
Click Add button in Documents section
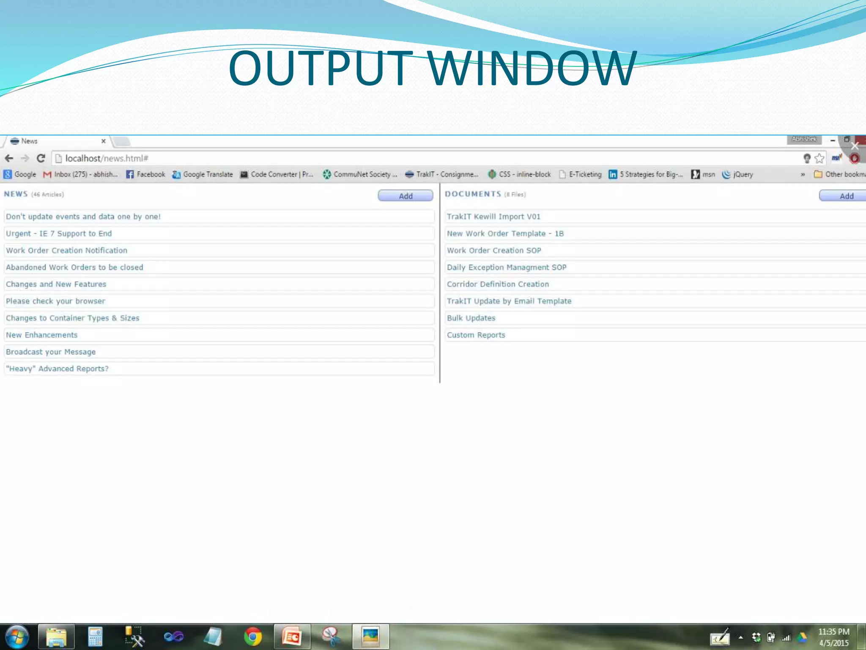(x=846, y=196)
